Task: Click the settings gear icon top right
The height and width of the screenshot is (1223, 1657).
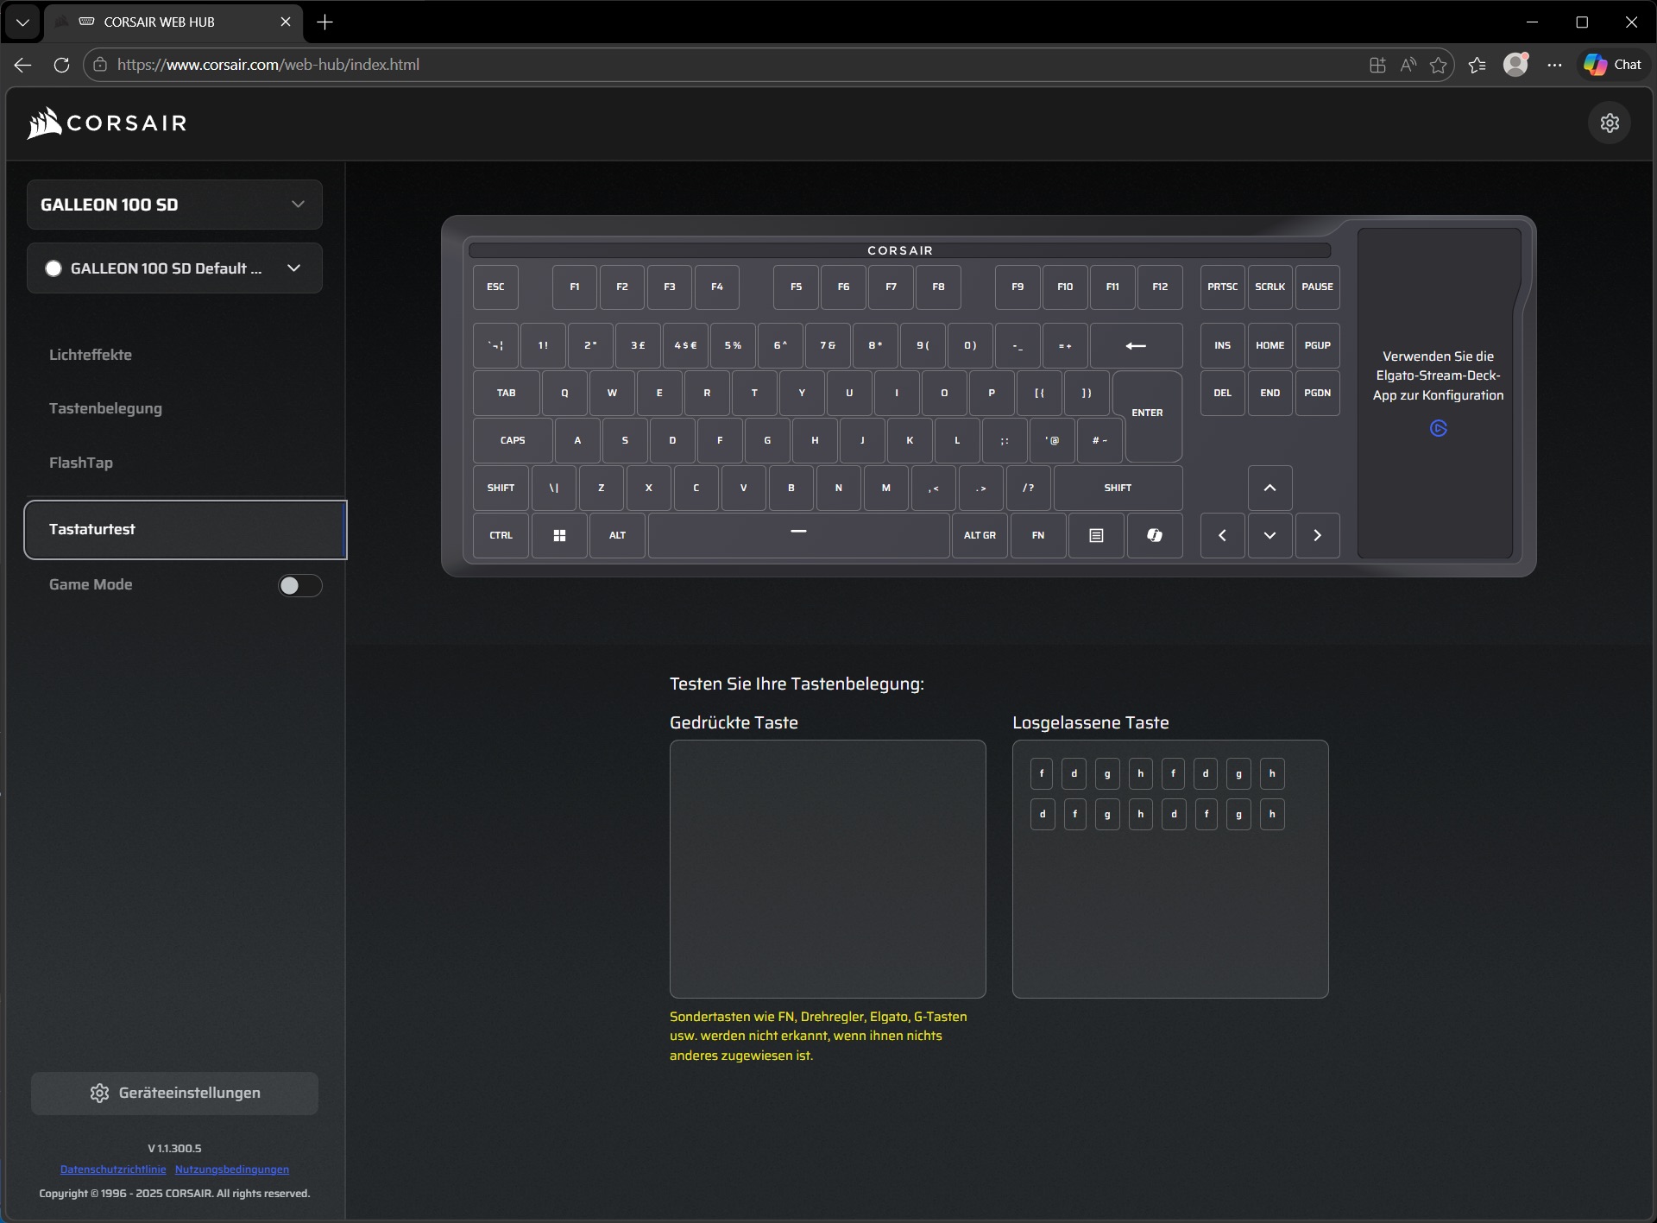Action: coord(1609,123)
